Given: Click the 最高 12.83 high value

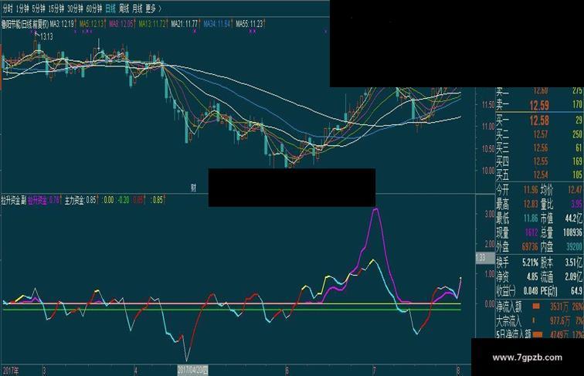Looking at the screenshot, I should [517, 204].
